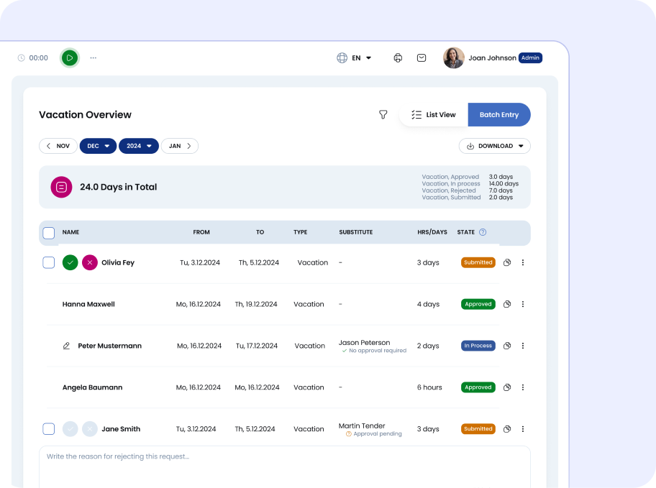
Task: Click Angela Baumann's Approved status badge
Action: coord(478,387)
